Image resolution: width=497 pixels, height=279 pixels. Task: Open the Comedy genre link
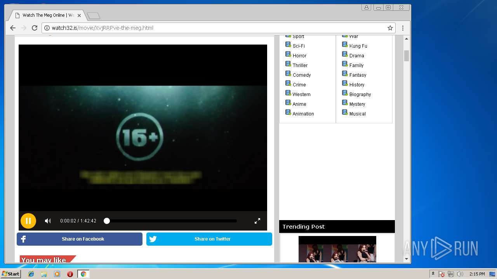302,75
